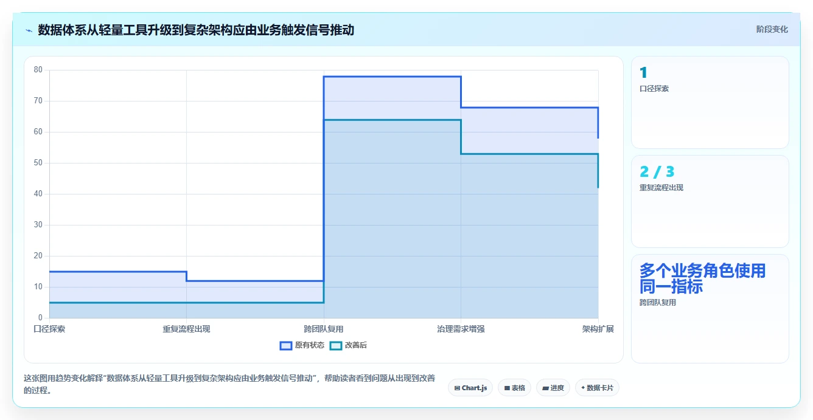
Task: Click the Chart.js tag button
Action: 470,388
